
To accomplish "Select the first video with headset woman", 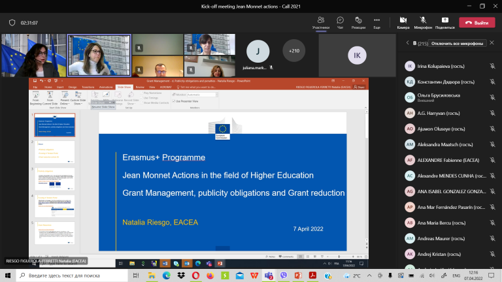I will click(x=33, y=55).
